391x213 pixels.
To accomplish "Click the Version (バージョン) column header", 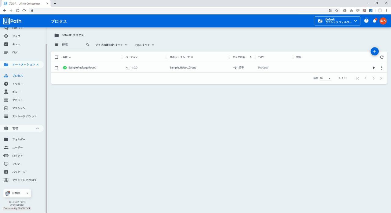I will [132, 57].
